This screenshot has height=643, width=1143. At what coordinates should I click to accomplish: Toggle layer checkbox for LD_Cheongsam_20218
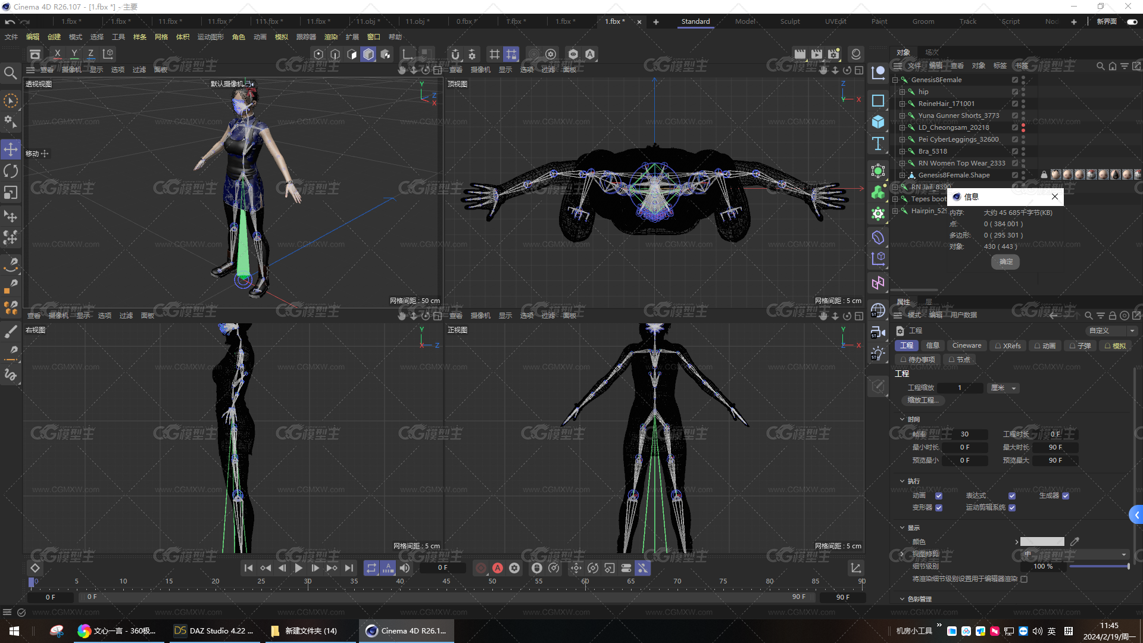coord(1015,127)
